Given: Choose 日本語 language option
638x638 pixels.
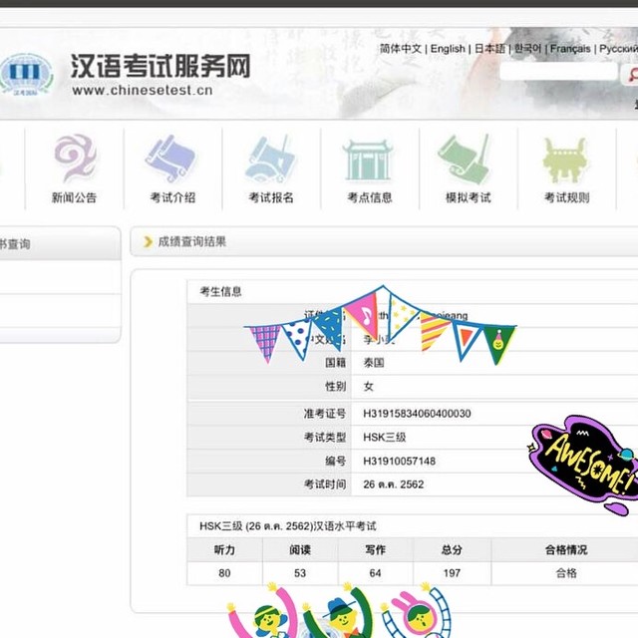Looking at the screenshot, I should pyautogui.click(x=488, y=49).
